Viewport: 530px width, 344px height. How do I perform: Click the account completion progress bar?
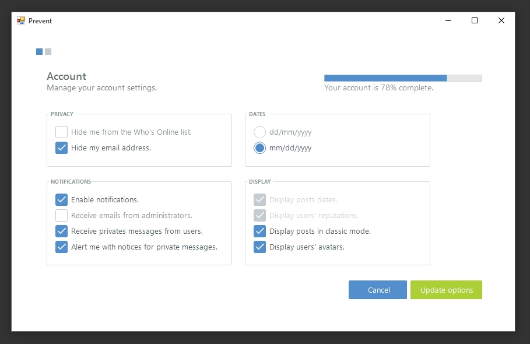pyautogui.click(x=403, y=78)
